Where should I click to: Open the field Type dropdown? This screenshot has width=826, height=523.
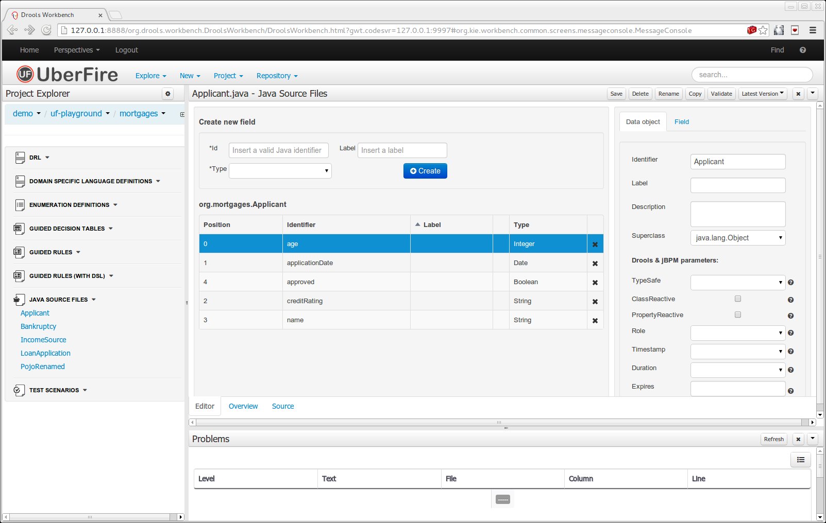pos(280,171)
